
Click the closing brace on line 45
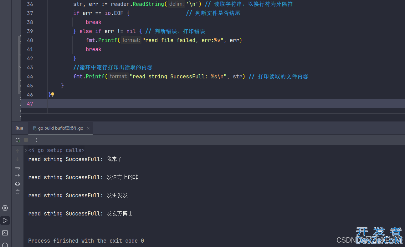coord(62,86)
